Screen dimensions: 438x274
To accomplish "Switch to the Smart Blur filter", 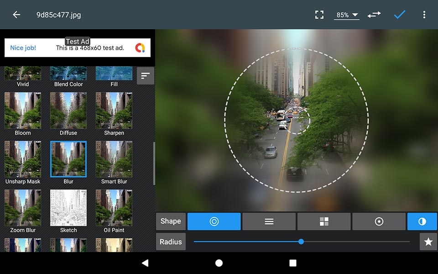I will tap(114, 159).
